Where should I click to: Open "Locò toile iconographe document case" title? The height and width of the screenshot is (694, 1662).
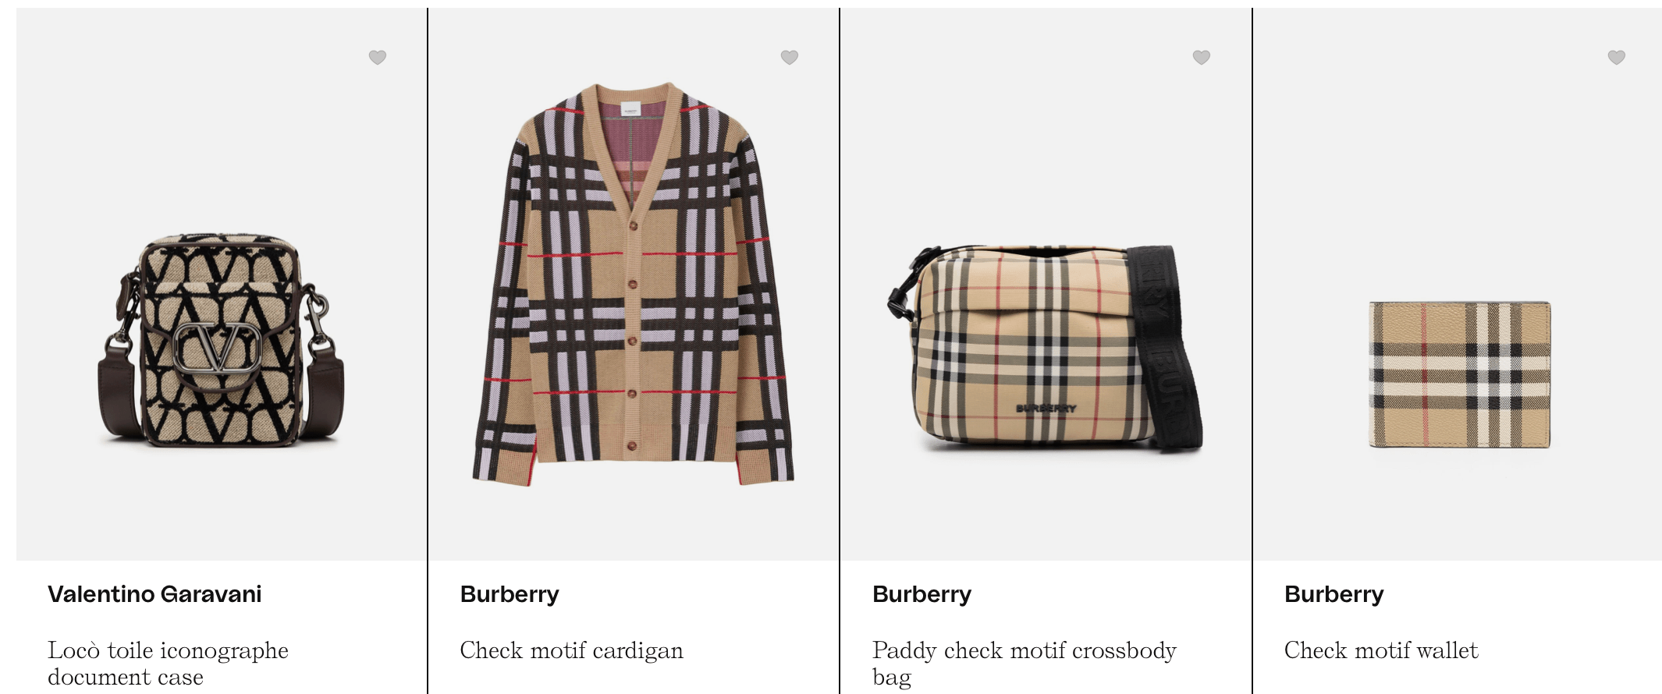168,663
